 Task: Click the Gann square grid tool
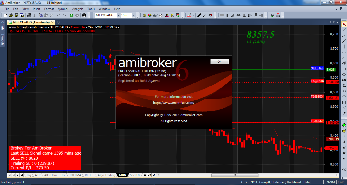244,15
